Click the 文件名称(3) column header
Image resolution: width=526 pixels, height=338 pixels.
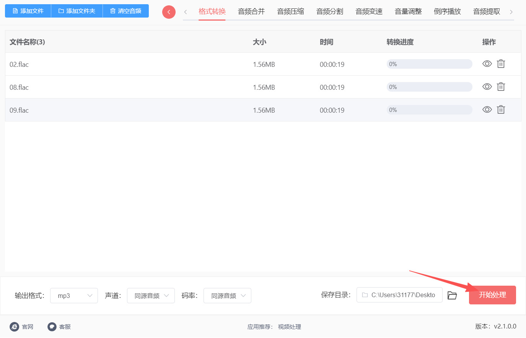27,42
